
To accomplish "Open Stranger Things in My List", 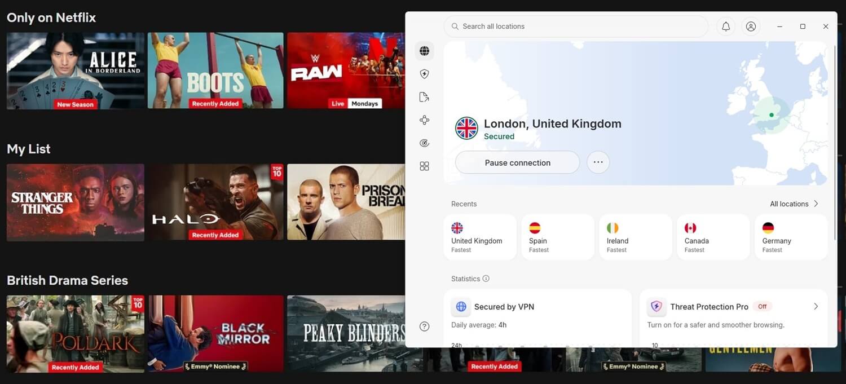I will tap(76, 202).
